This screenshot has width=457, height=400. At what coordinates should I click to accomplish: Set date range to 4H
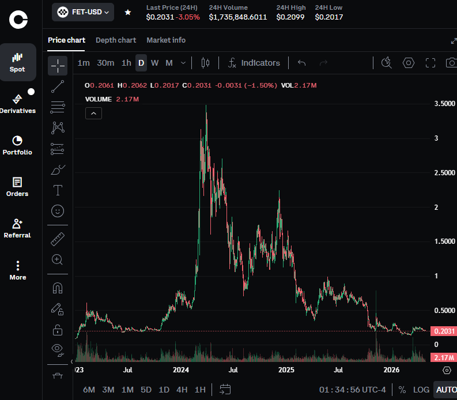tap(182, 390)
